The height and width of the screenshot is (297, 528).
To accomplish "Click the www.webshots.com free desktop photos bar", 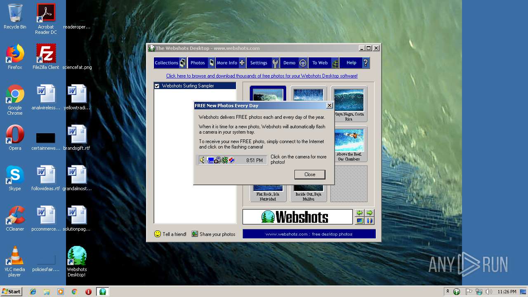I will coord(309,234).
